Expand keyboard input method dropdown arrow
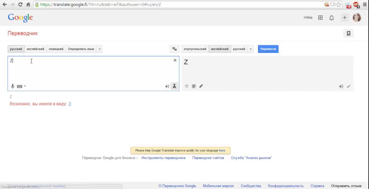Viewport: 369px width, 189px height. 25,86
